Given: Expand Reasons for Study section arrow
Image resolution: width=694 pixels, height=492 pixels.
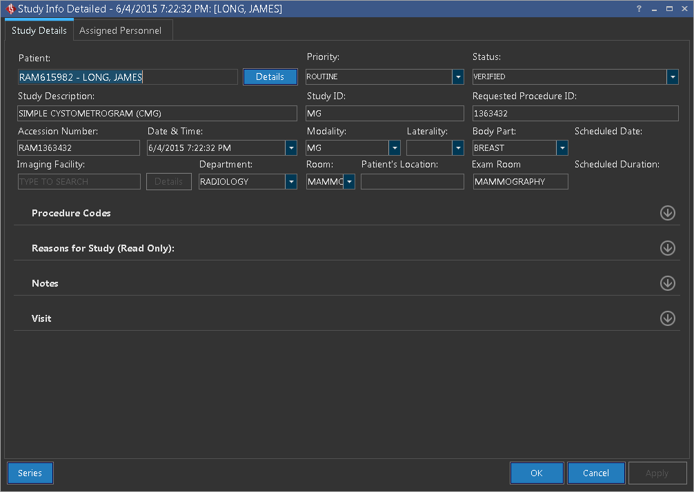Looking at the screenshot, I should [x=667, y=248].
